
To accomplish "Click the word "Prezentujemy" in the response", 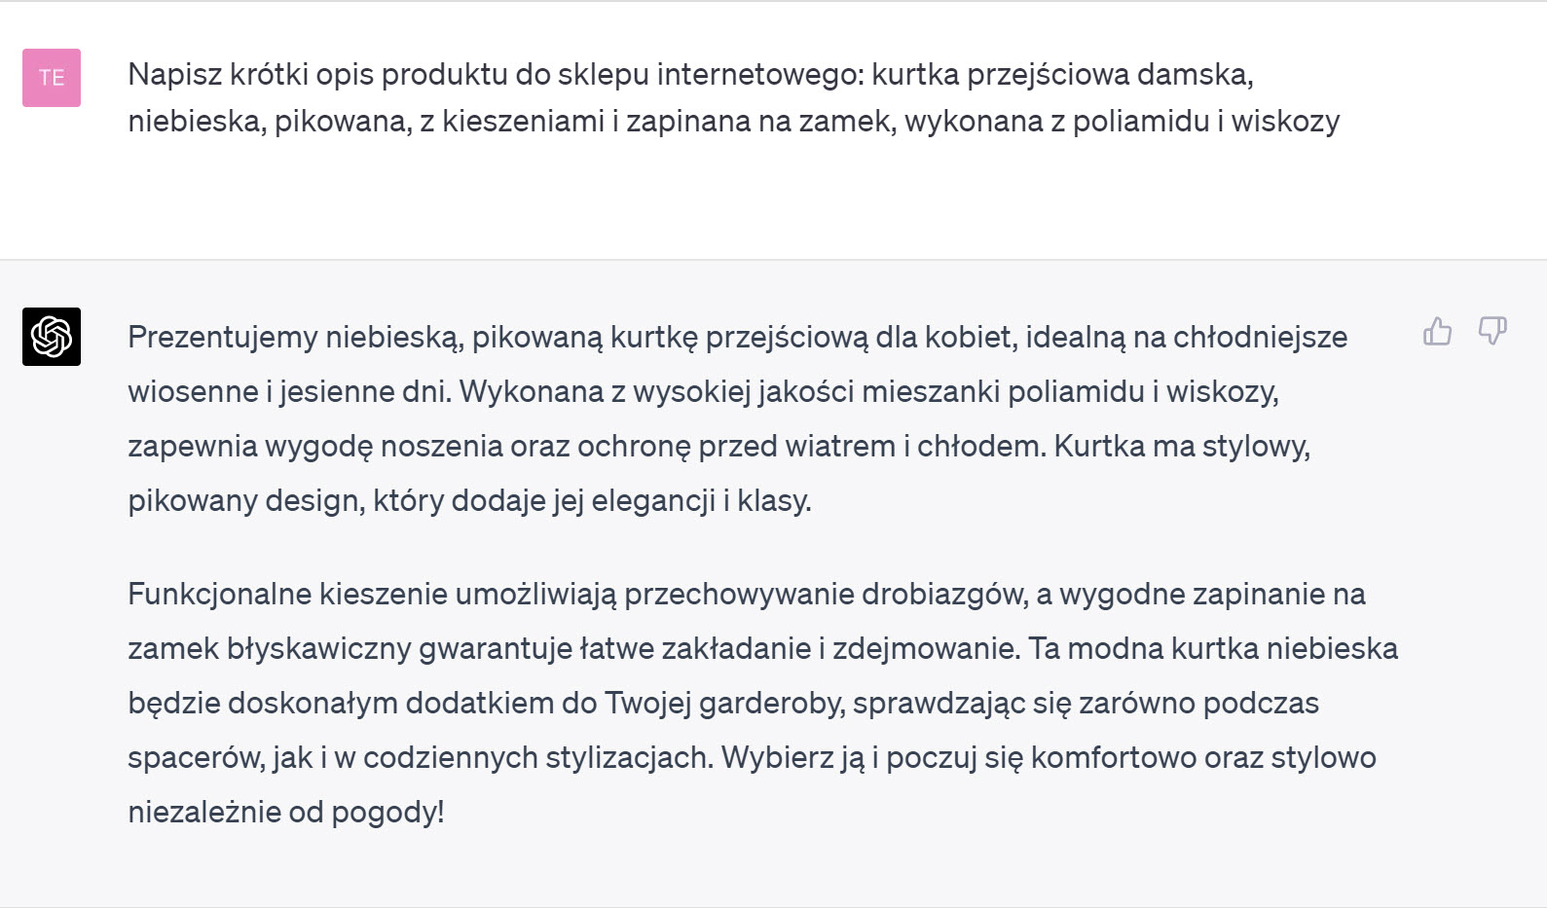I will pos(223,337).
